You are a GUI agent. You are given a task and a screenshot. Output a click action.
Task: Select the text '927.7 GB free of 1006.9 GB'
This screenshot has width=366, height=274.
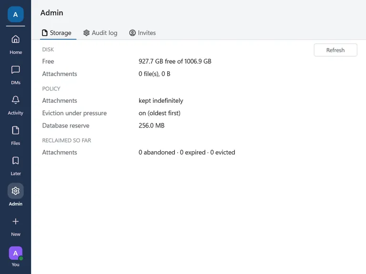175,61
